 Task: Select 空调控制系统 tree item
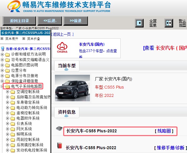(28, 92)
